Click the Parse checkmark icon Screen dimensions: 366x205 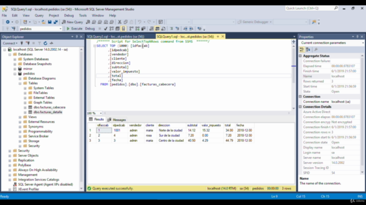point(105,28)
